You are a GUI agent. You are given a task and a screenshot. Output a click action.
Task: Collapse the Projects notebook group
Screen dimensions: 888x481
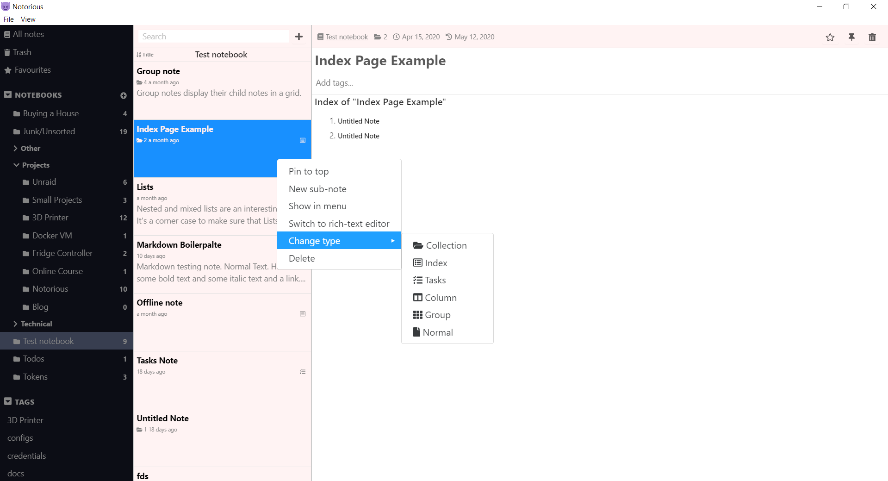point(16,165)
